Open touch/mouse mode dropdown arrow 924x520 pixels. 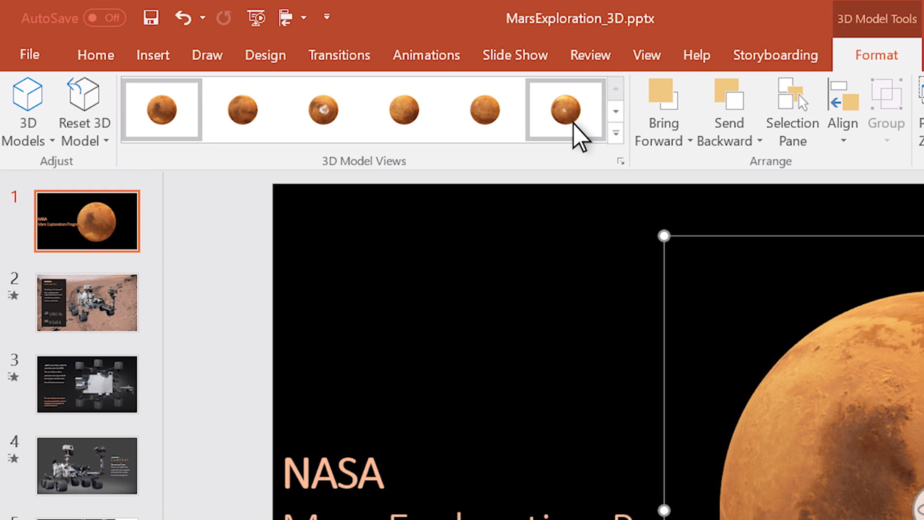pos(304,18)
